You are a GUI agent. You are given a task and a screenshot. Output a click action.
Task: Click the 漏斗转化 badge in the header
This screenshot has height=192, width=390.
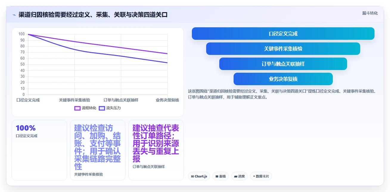click(x=370, y=13)
